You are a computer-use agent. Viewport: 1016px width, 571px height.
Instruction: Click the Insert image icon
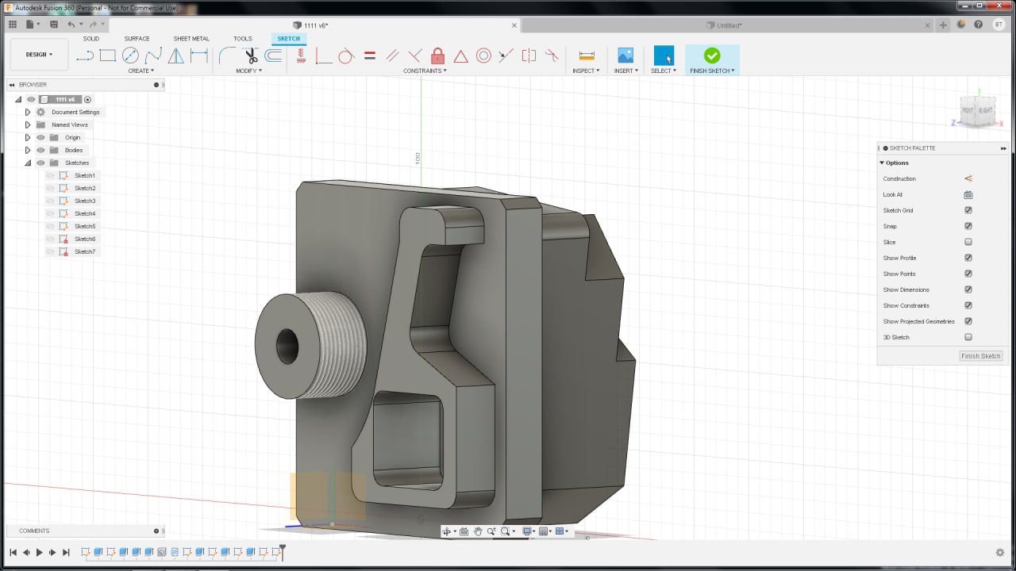point(625,56)
